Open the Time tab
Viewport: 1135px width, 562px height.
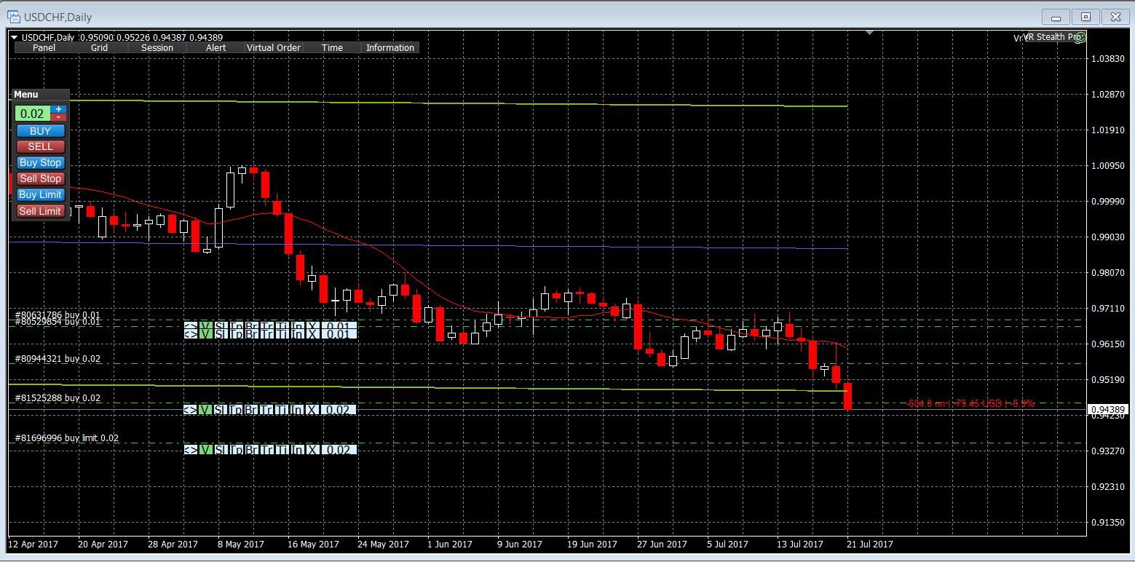[332, 47]
